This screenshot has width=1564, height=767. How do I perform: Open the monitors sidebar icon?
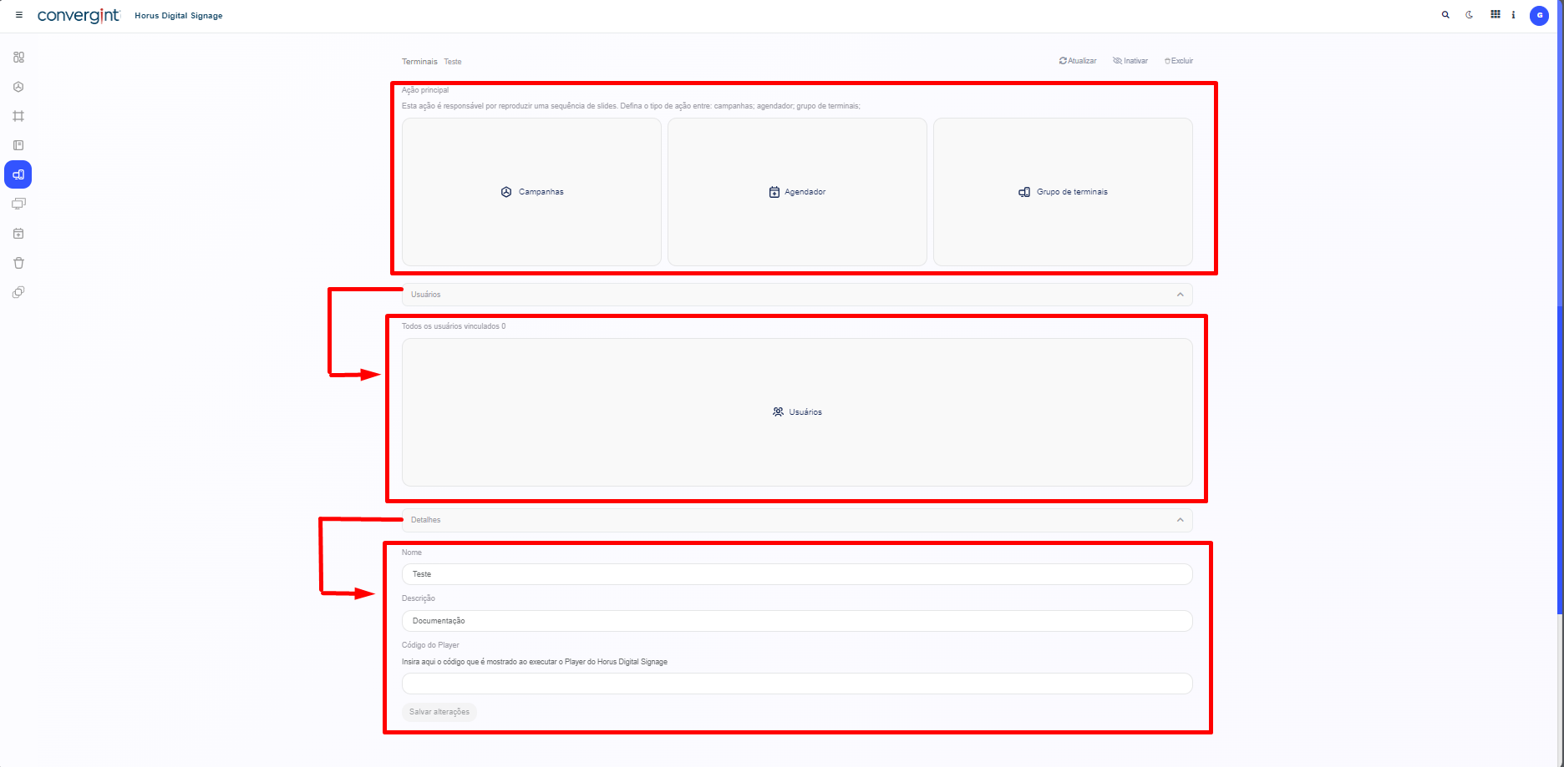coord(18,204)
